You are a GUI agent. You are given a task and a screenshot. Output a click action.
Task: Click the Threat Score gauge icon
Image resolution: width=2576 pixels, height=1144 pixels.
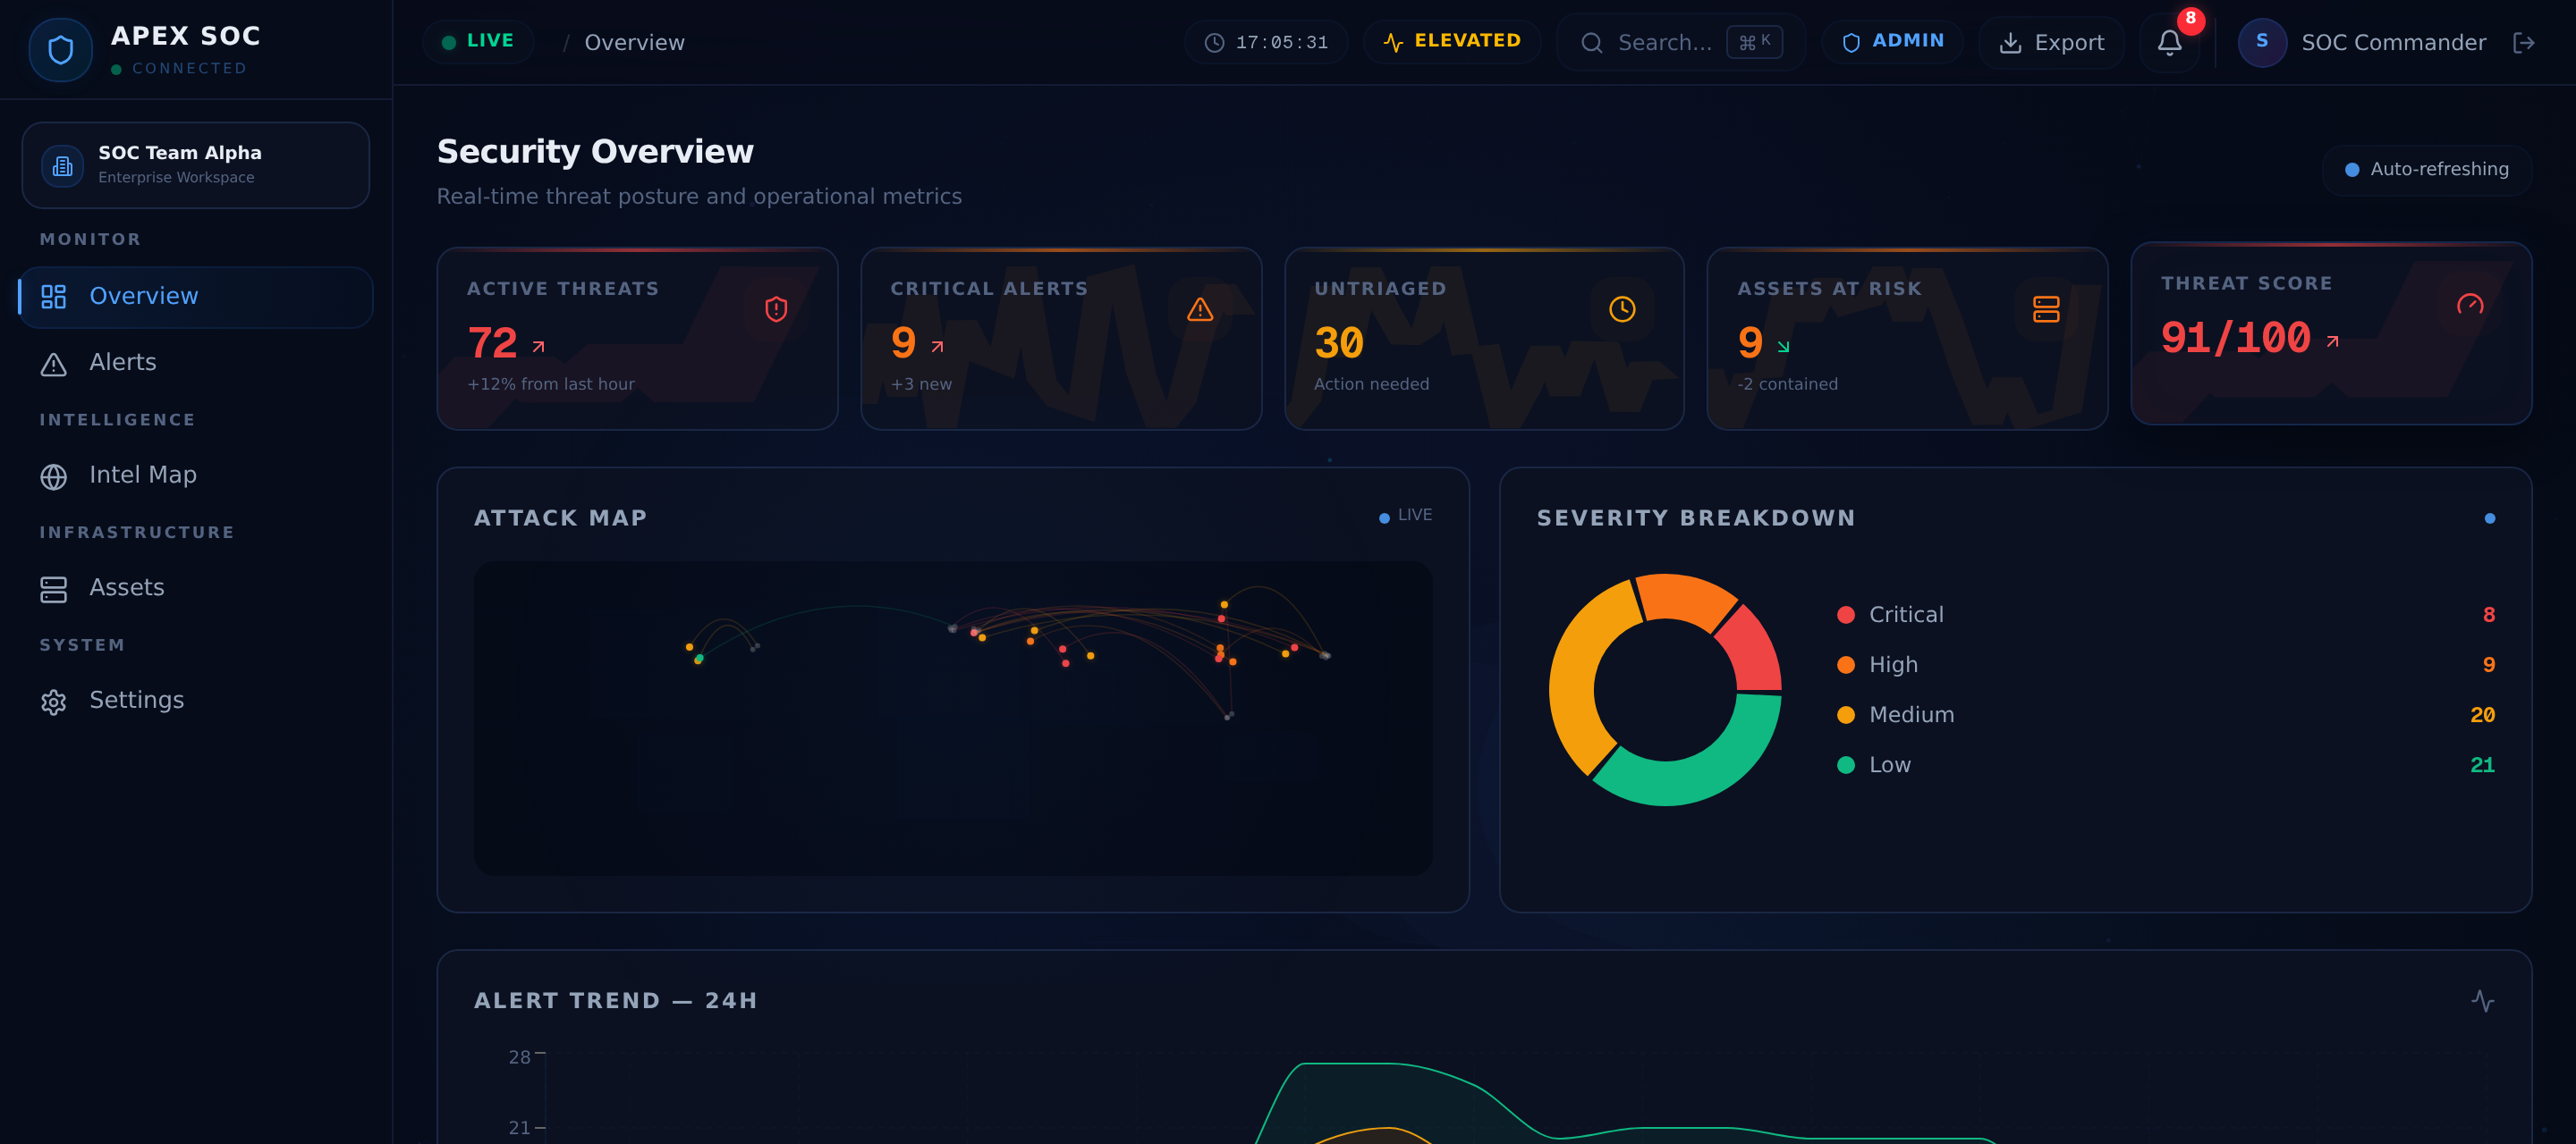pyautogui.click(x=2470, y=305)
